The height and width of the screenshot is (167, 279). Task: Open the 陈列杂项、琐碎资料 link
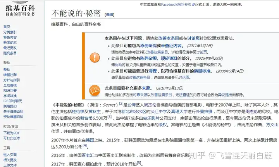tap(158, 59)
